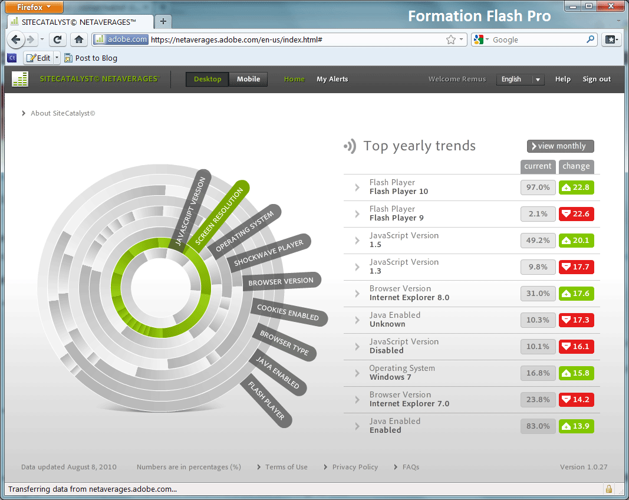Image resolution: width=629 pixels, height=500 pixels.
Task: Open the Edit button dropdown arrow
Action: click(x=57, y=58)
